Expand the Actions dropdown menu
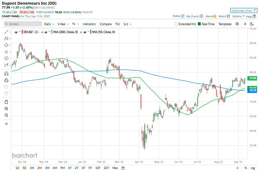The image size is (258, 172). (x=238, y=16)
